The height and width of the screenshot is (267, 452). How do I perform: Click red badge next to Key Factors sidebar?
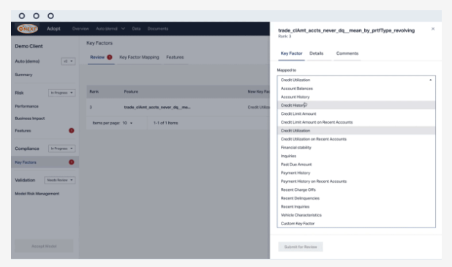(72, 162)
